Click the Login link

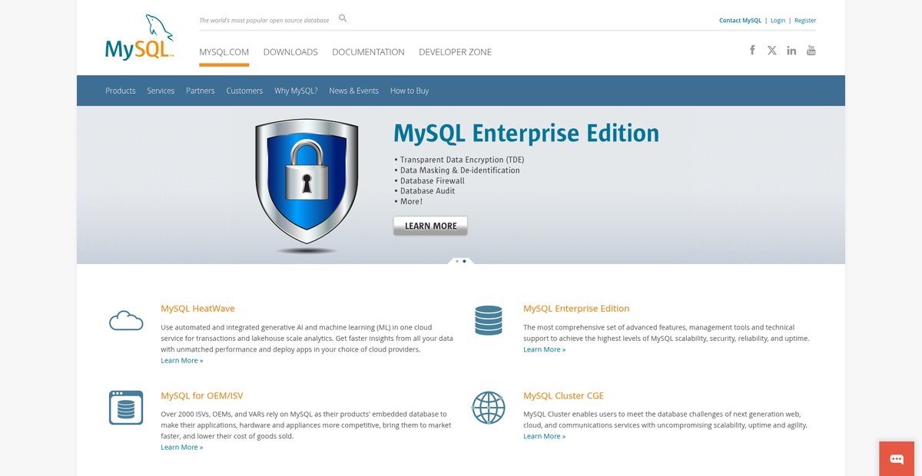click(x=778, y=21)
